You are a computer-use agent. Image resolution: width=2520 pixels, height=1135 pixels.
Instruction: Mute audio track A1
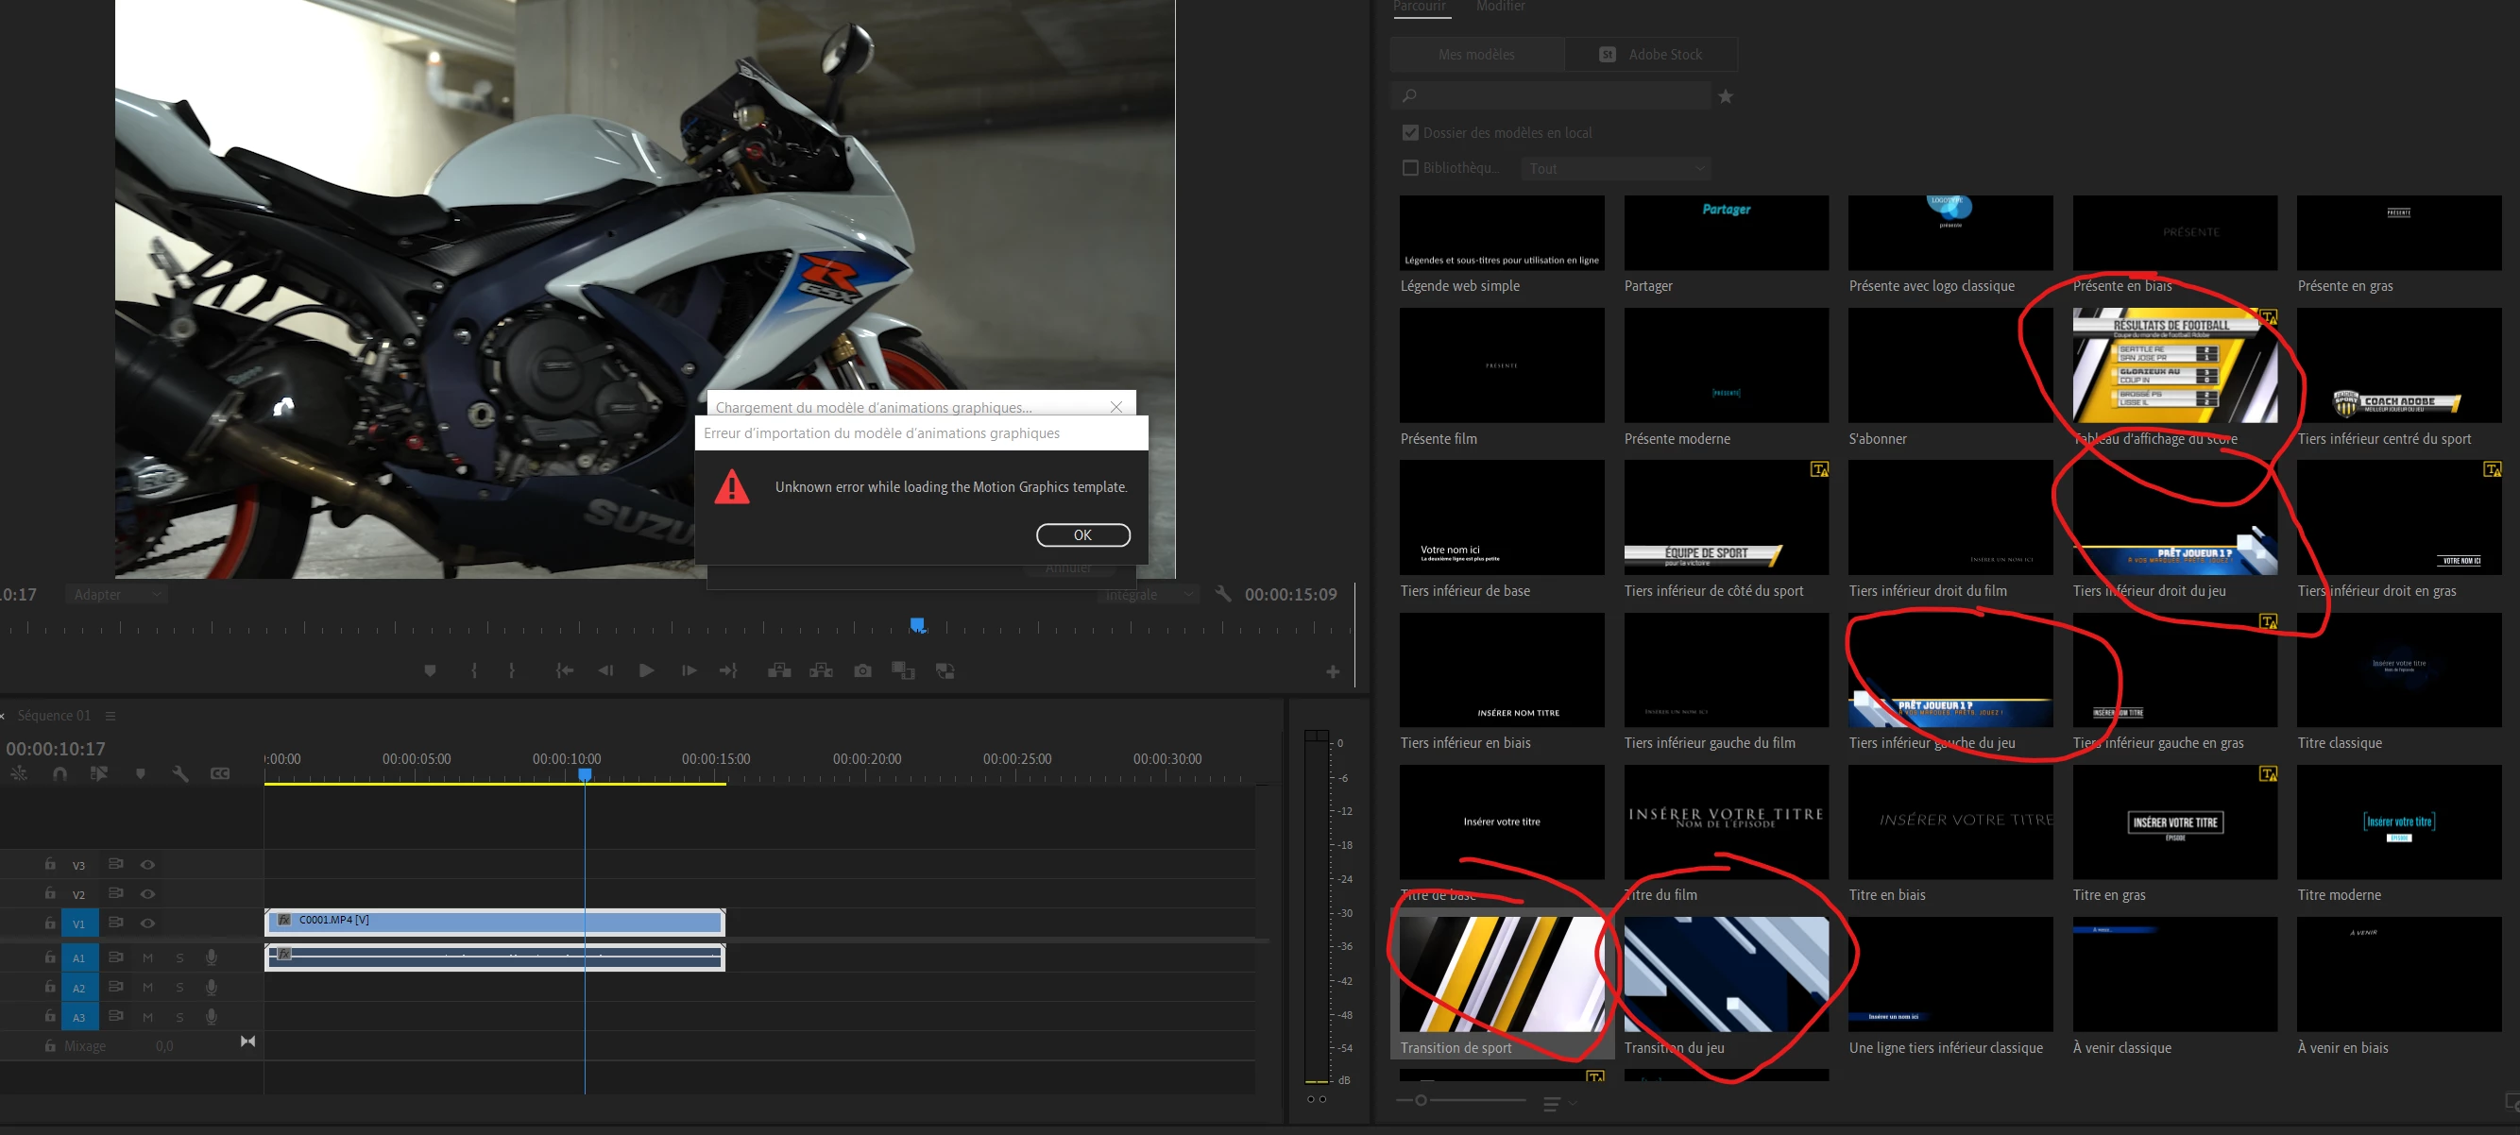147,958
